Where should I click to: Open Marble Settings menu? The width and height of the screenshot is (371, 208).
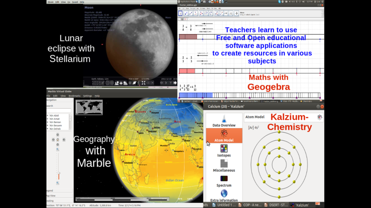click(x=87, y=96)
